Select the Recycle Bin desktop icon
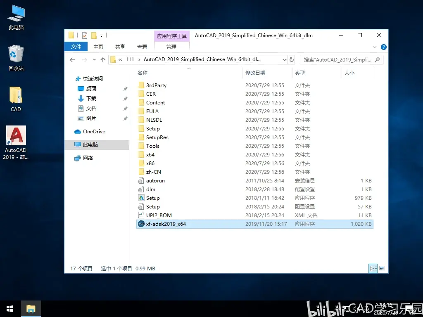423x317 pixels. pos(16,58)
